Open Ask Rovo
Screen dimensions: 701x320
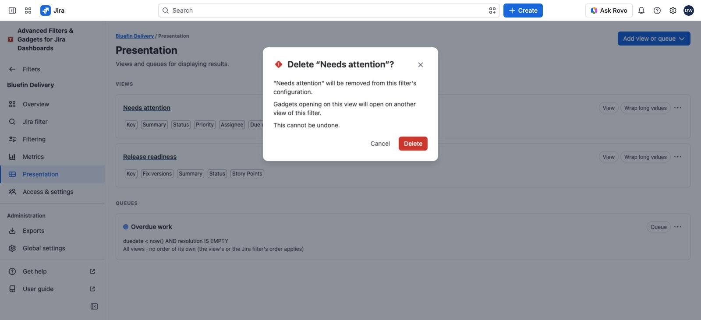pyautogui.click(x=609, y=11)
